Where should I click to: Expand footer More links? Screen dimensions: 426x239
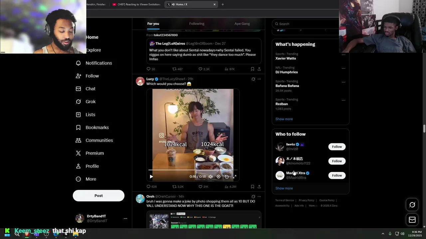point(313,206)
